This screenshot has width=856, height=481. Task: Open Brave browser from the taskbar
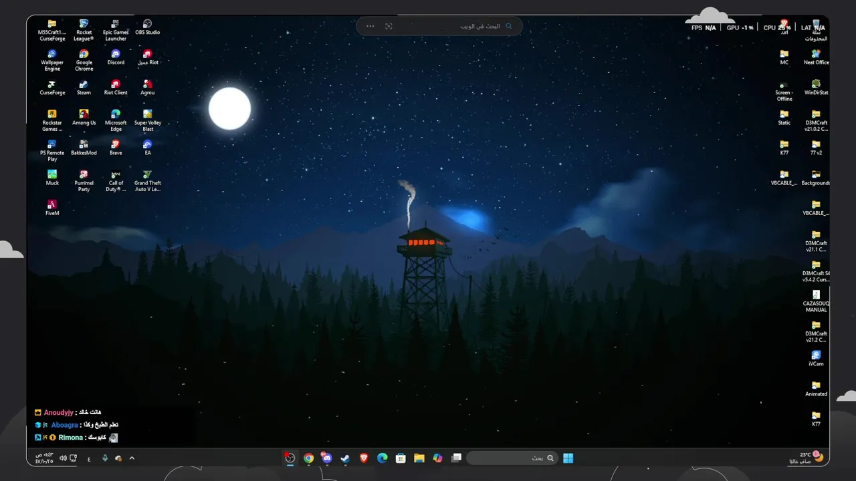coord(364,458)
